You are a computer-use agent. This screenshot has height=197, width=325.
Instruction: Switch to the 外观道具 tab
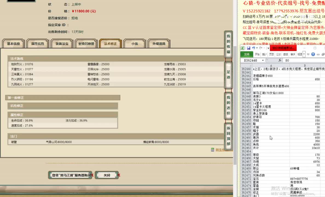(159, 43)
